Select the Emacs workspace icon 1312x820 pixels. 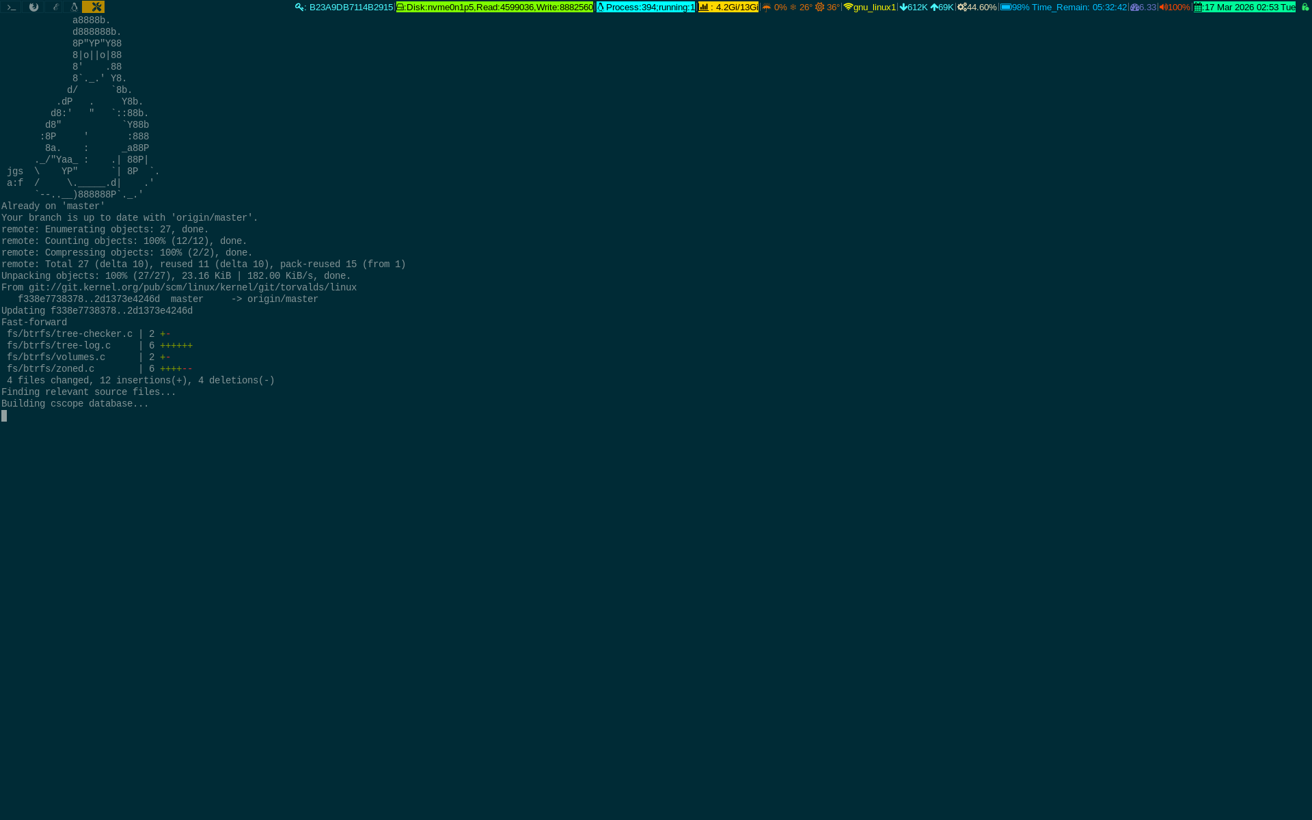(55, 7)
